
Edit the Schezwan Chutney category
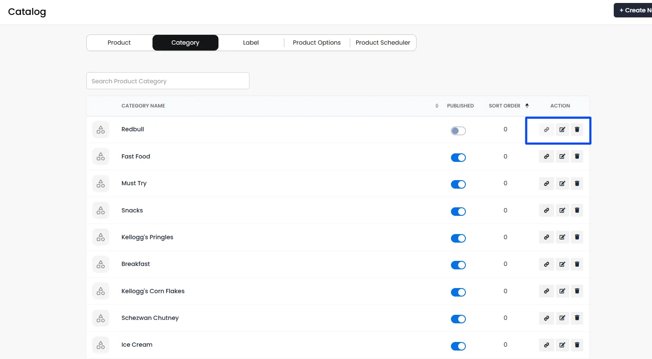point(562,318)
